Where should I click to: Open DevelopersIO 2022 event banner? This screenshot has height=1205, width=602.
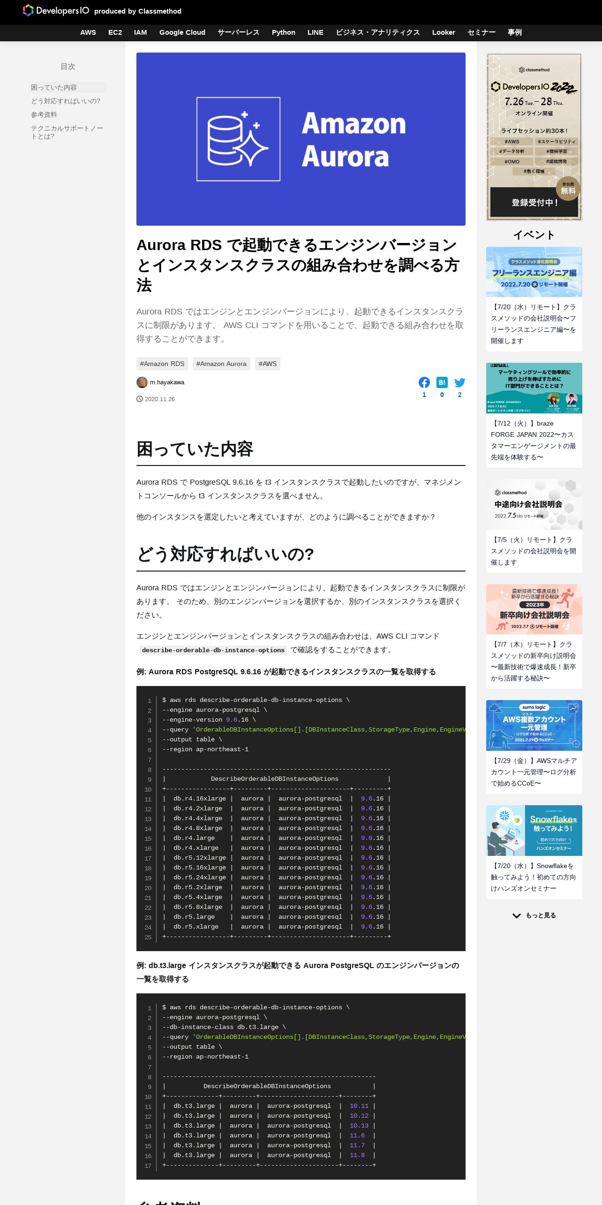(534, 137)
